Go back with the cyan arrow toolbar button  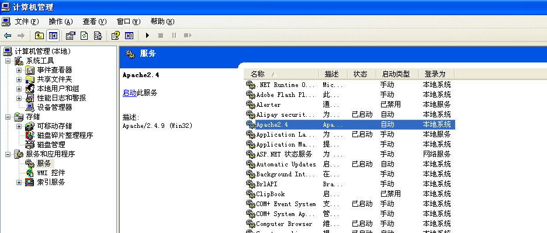(x=8, y=36)
